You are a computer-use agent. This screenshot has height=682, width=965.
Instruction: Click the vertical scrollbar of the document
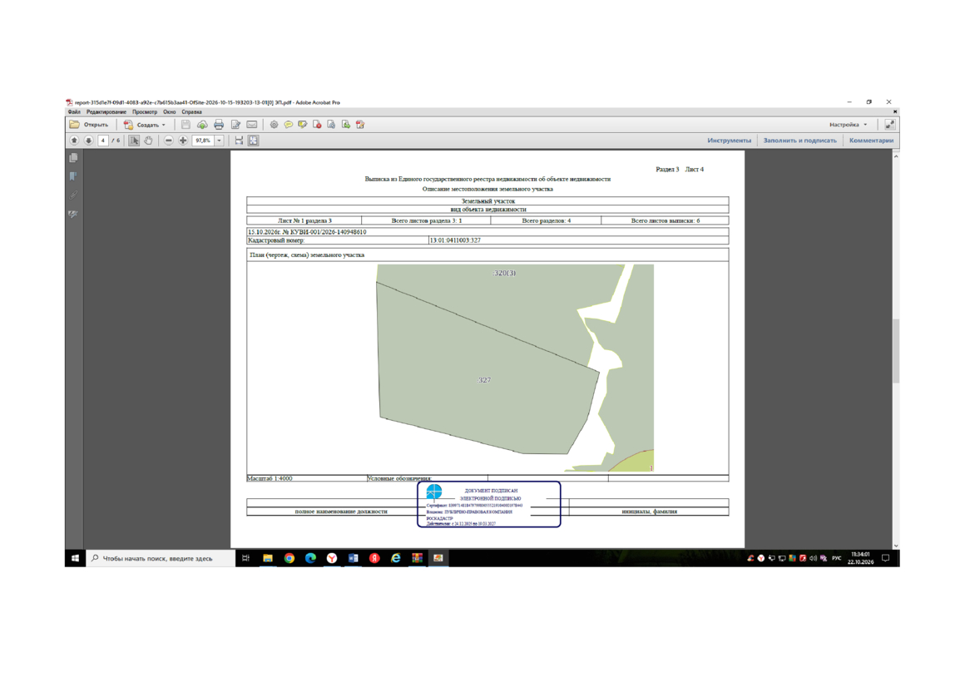(895, 349)
